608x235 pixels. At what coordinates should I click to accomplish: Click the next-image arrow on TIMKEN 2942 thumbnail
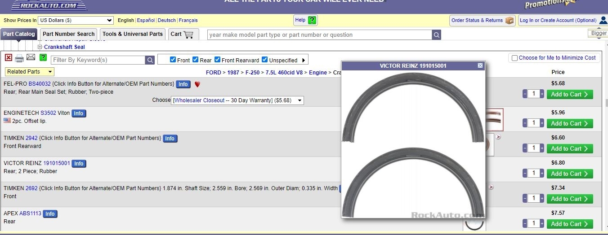pos(498,137)
